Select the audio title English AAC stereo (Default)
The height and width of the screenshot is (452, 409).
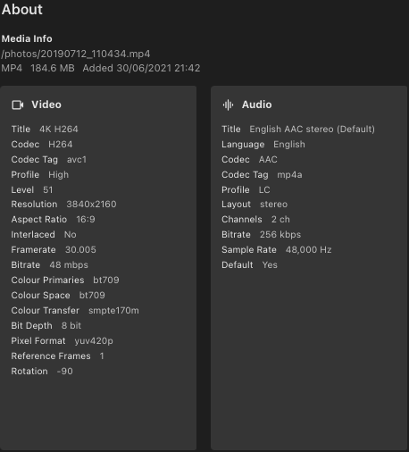[313, 130]
